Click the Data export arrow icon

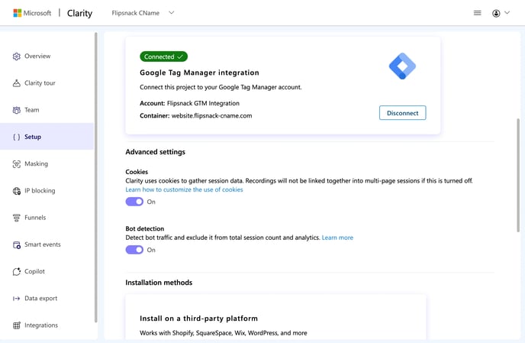(17, 299)
